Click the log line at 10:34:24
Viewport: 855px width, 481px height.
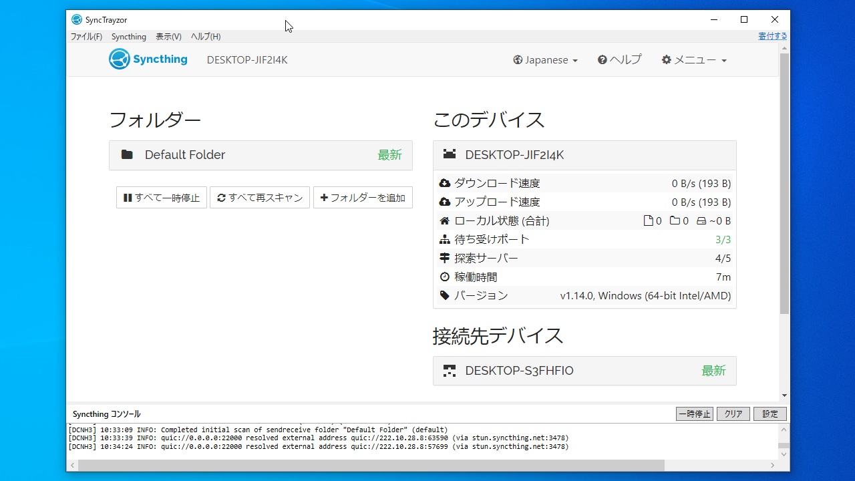pyautogui.click(x=319, y=446)
